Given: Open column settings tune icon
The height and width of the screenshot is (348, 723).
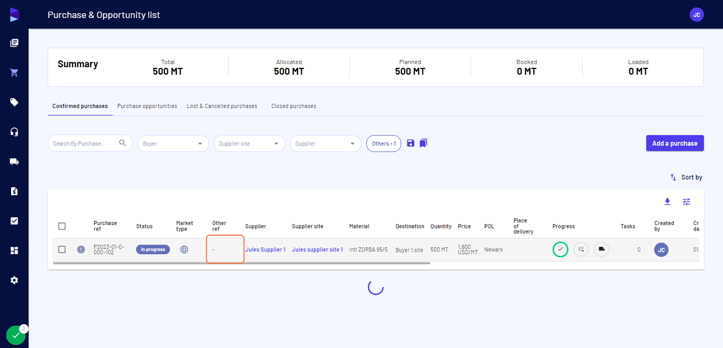Looking at the screenshot, I should [x=686, y=202].
